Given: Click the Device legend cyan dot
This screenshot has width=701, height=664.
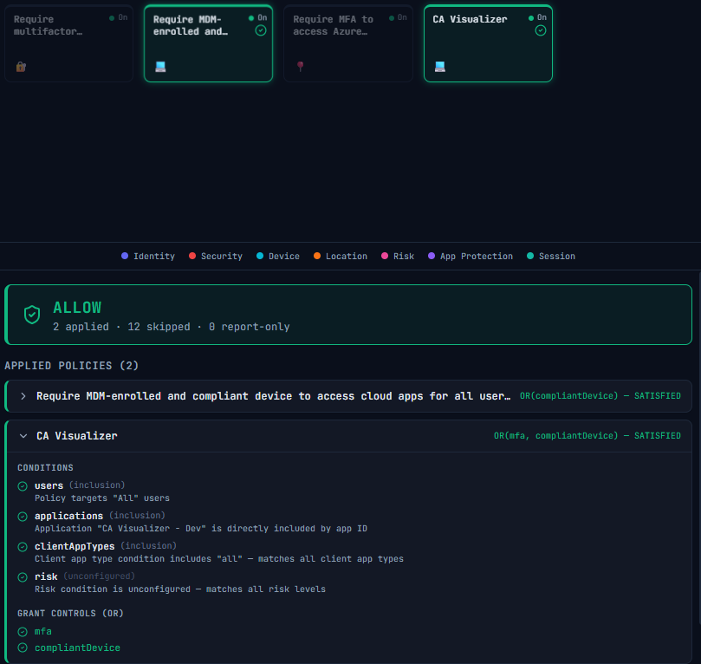Looking at the screenshot, I should click(x=260, y=256).
